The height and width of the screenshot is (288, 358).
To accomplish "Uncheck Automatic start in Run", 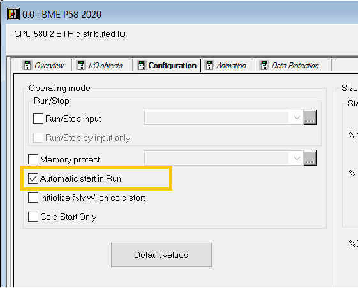I will 33,178.
